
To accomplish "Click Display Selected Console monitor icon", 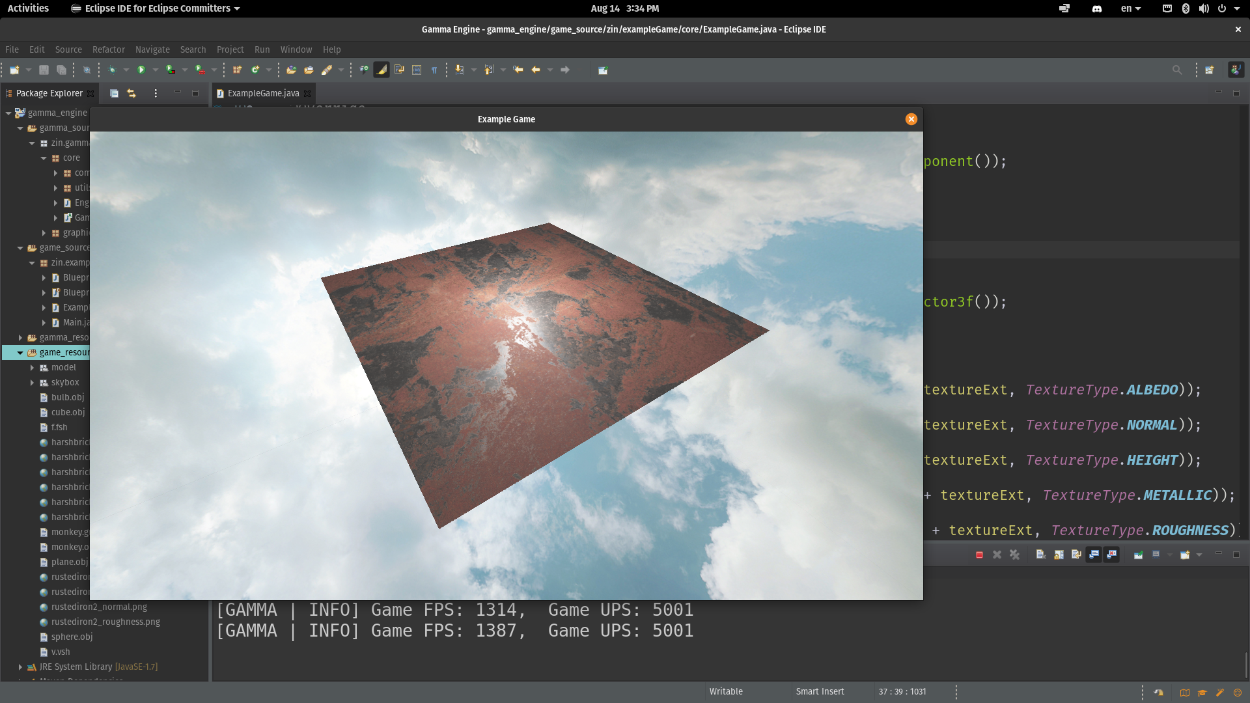I will (x=1156, y=555).
